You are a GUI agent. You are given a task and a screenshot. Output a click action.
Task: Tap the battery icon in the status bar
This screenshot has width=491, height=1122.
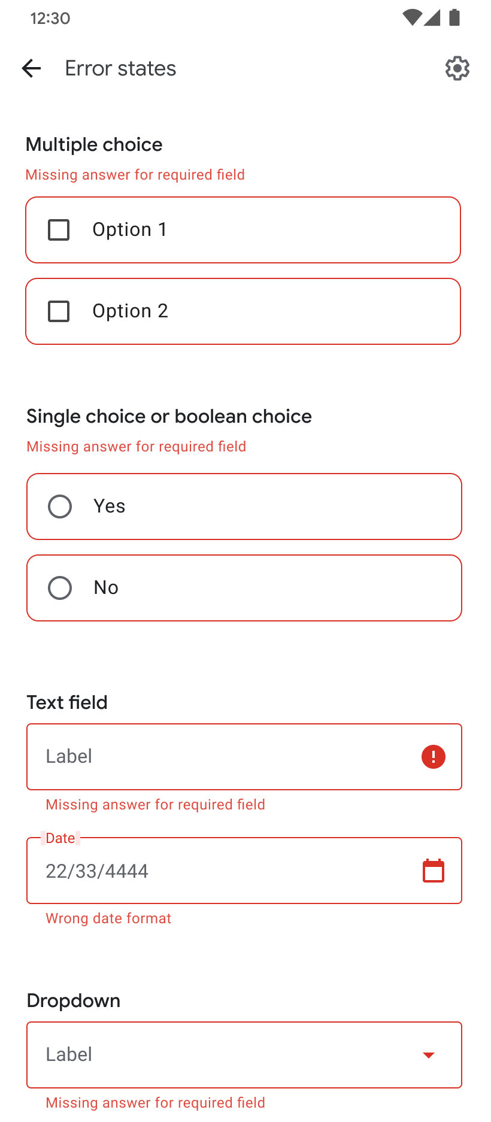coord(453,18)
